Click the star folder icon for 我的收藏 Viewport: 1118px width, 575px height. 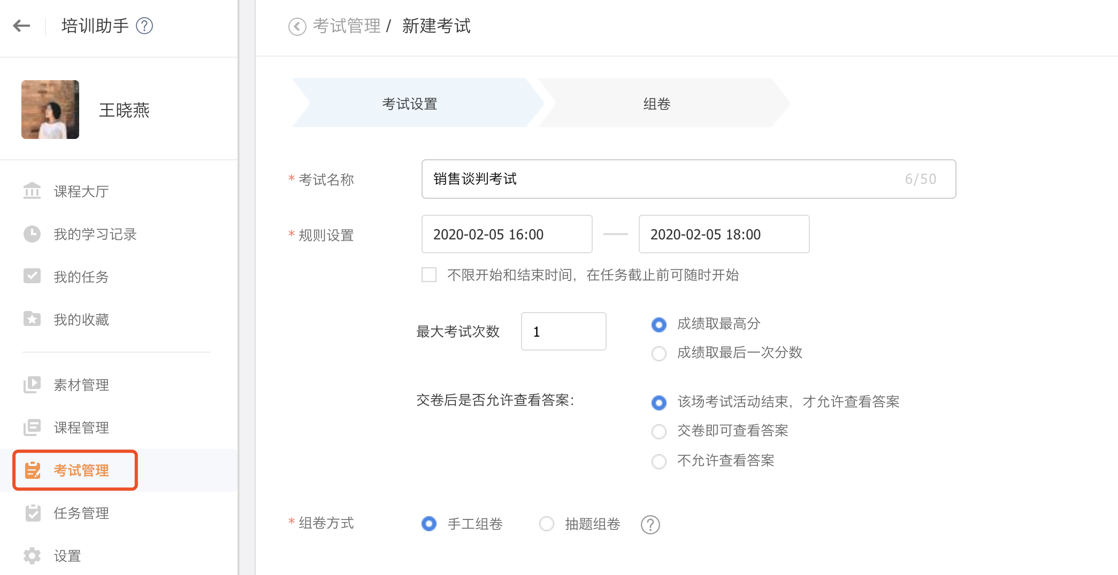(x=32, y=319)
